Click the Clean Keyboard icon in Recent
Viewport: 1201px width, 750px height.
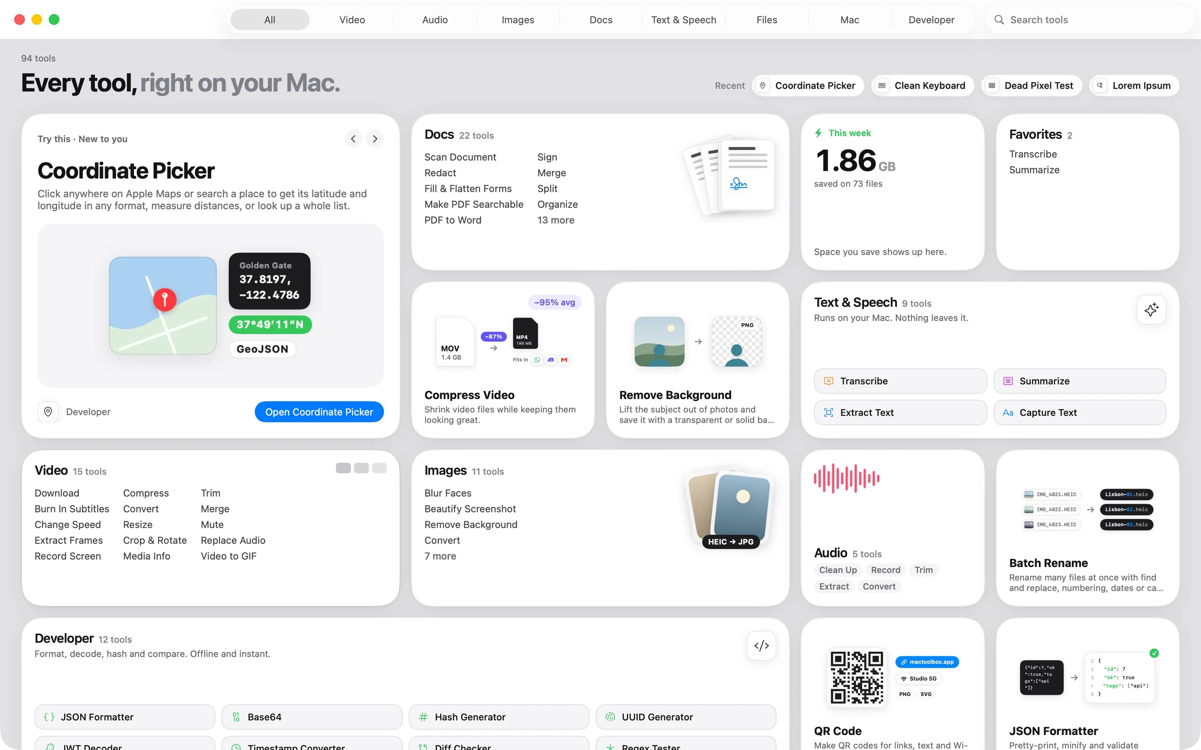point(882,85)
